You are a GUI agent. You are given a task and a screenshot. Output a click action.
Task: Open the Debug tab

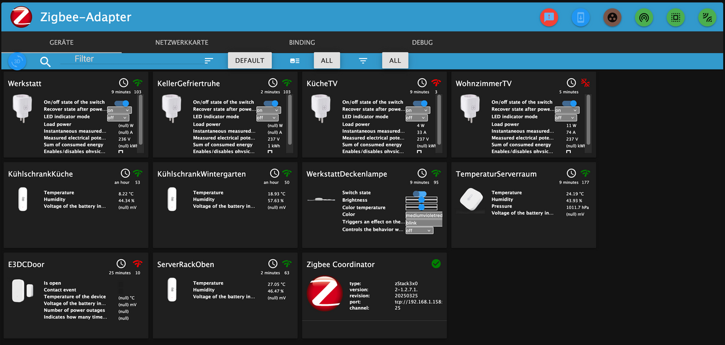point(422,43)
